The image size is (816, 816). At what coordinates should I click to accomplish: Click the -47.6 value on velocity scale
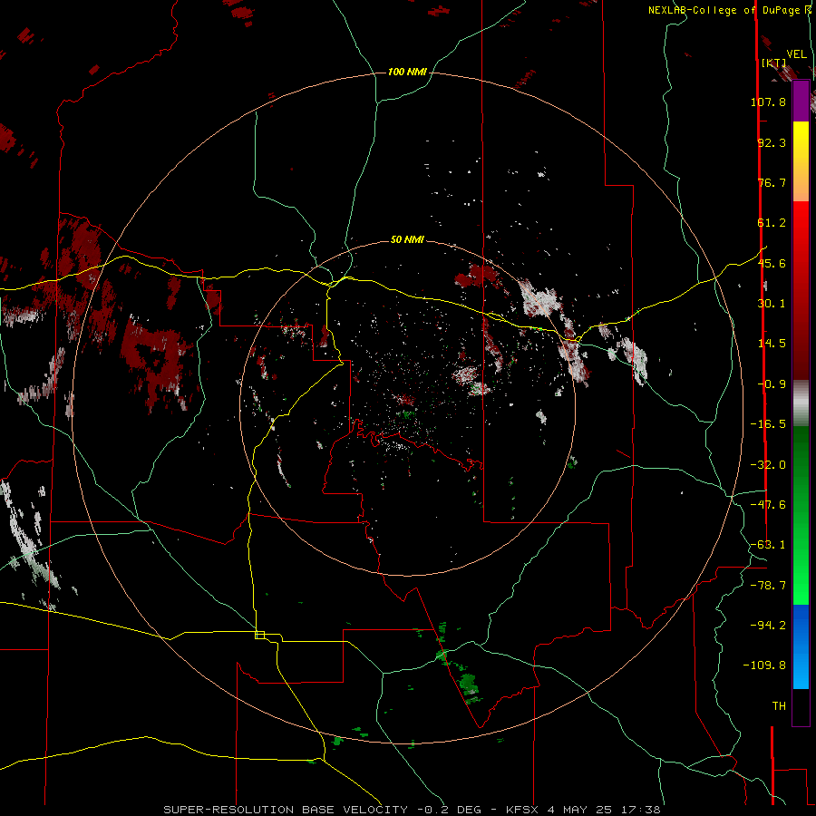(x=768, y=505)
